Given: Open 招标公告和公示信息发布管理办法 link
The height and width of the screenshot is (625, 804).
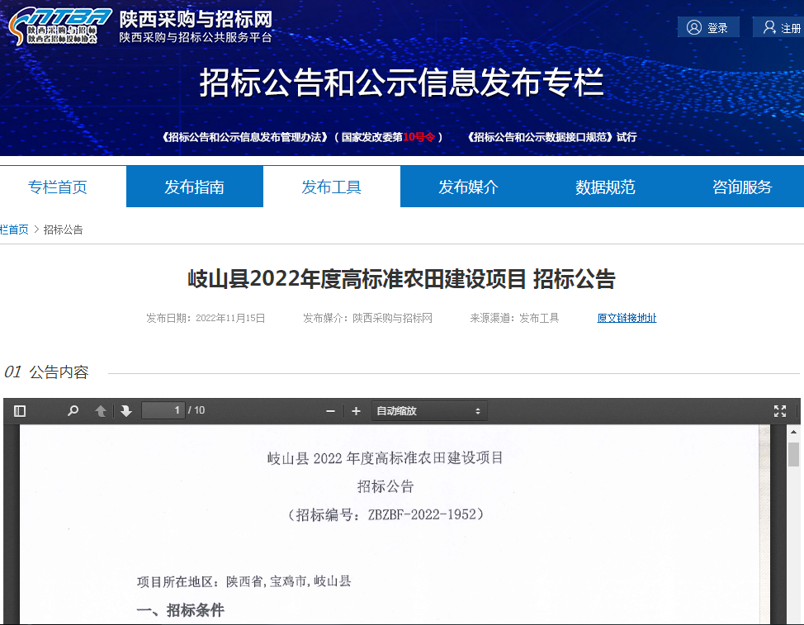Looking at the screenshot, I should 244,137.
